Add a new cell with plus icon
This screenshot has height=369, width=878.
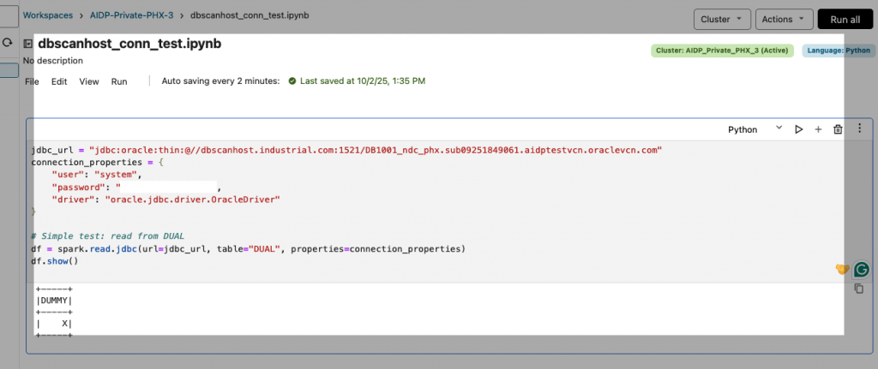pos(818,129)
